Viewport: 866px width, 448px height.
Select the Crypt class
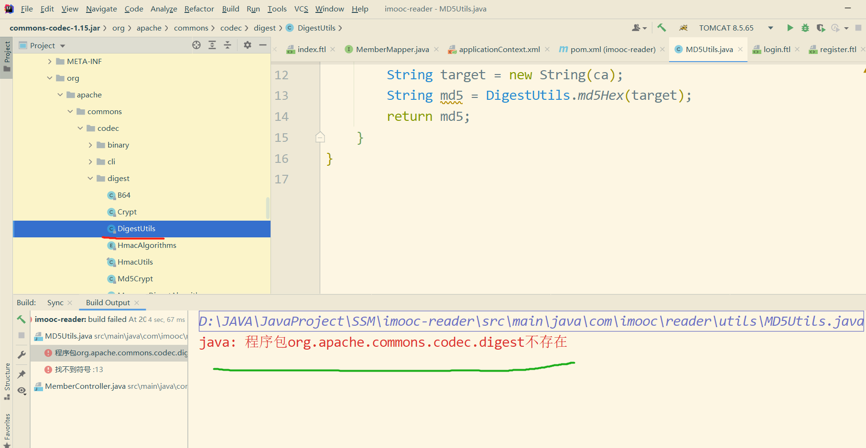[x=127, y=212]
